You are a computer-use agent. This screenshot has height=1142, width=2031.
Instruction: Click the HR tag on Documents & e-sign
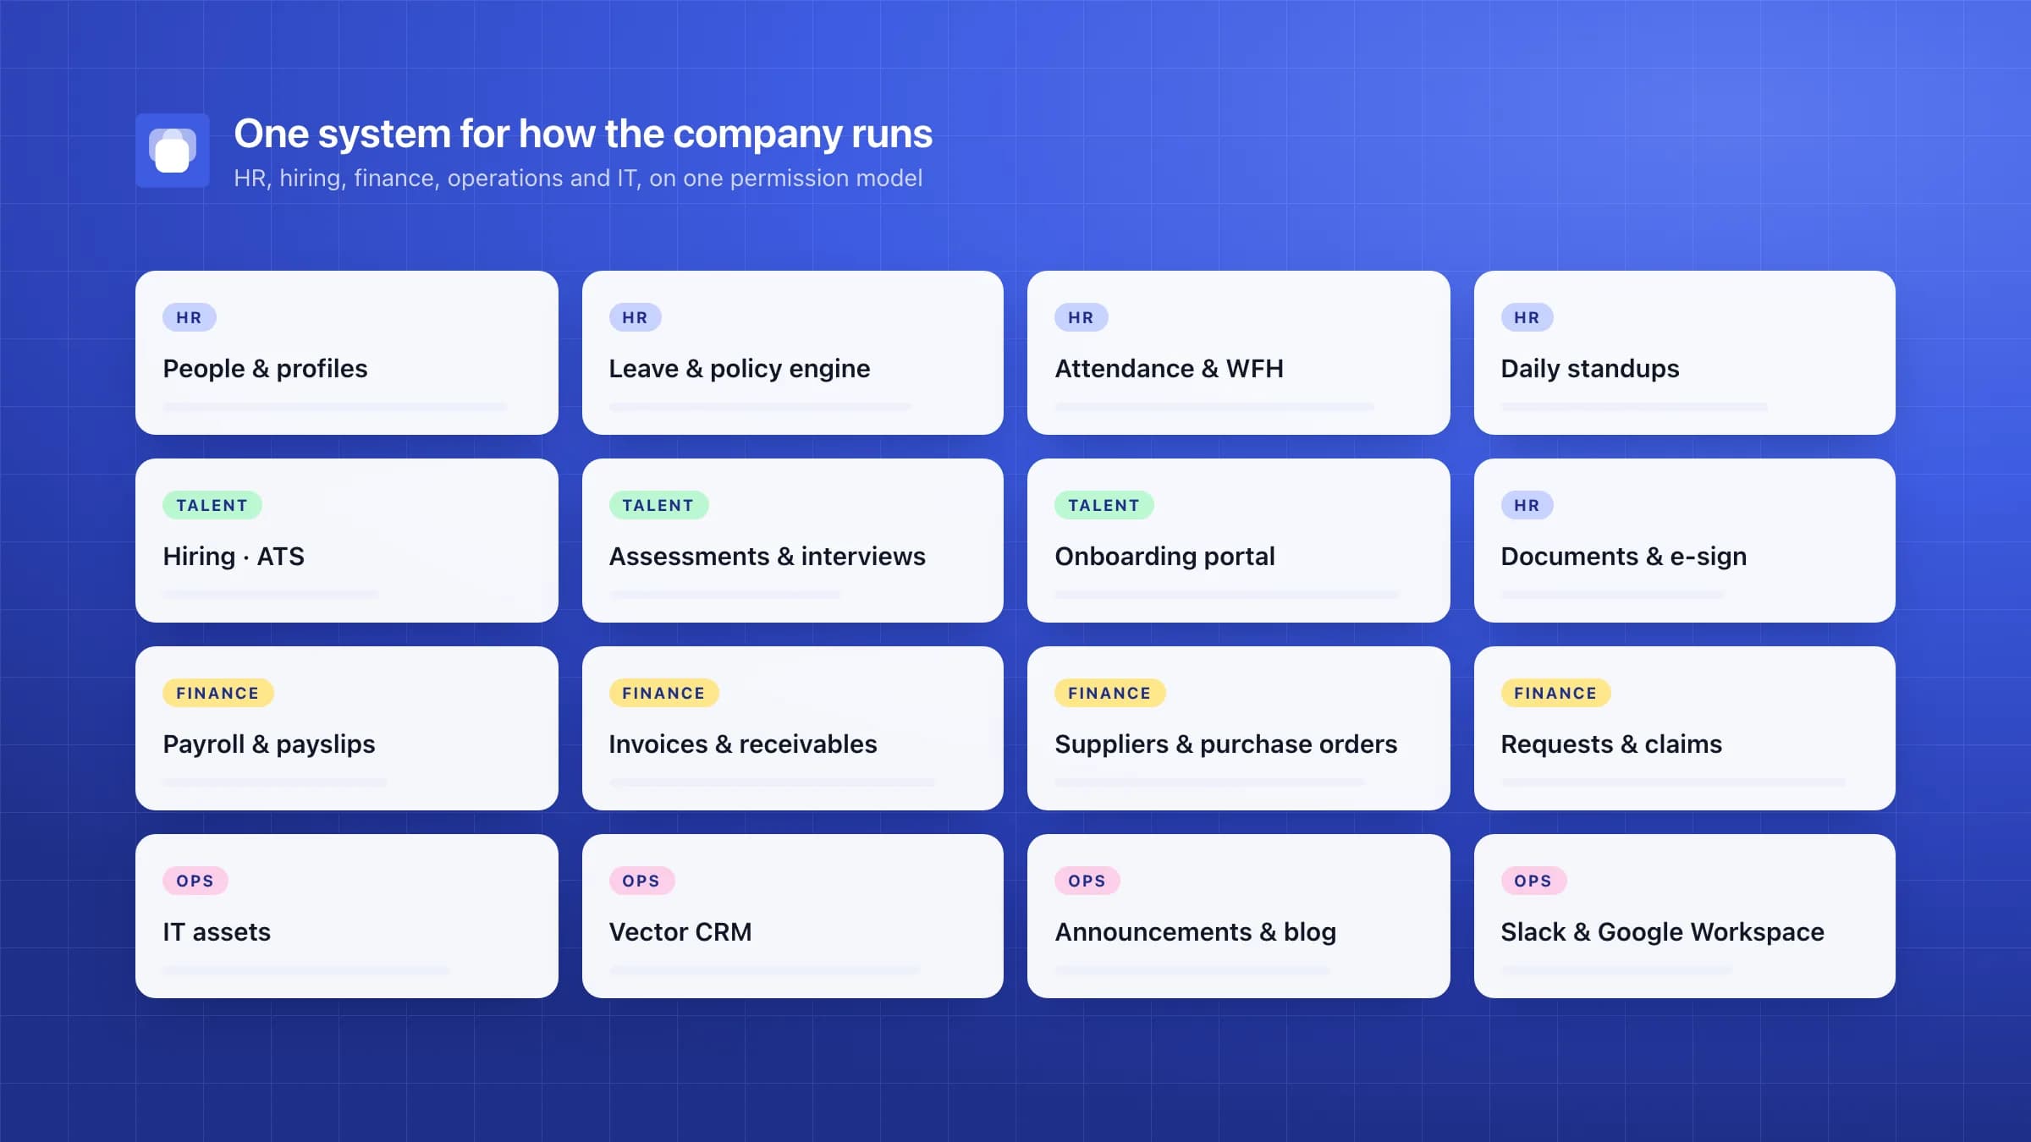(1527, 505)
